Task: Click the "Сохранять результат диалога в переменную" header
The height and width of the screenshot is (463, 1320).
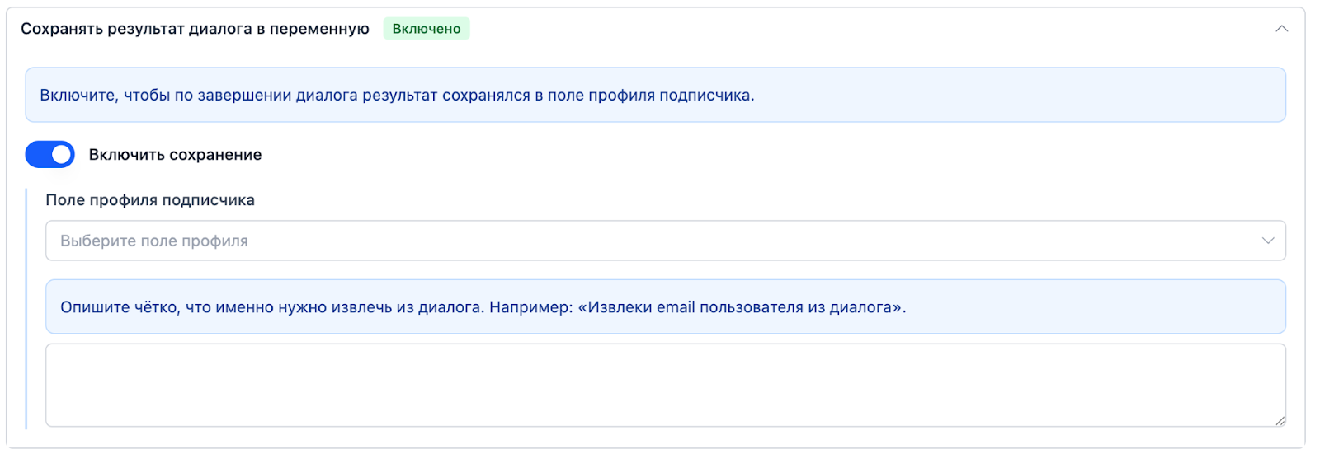Action: click(x=195, y=29)
